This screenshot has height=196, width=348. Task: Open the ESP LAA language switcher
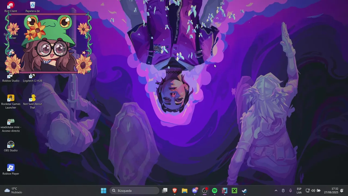point(299,191)
